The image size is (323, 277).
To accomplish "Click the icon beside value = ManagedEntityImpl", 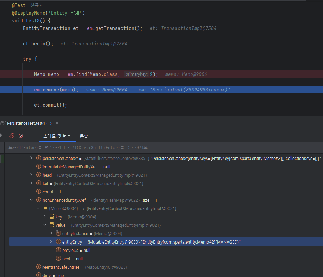I will (52, 225).
